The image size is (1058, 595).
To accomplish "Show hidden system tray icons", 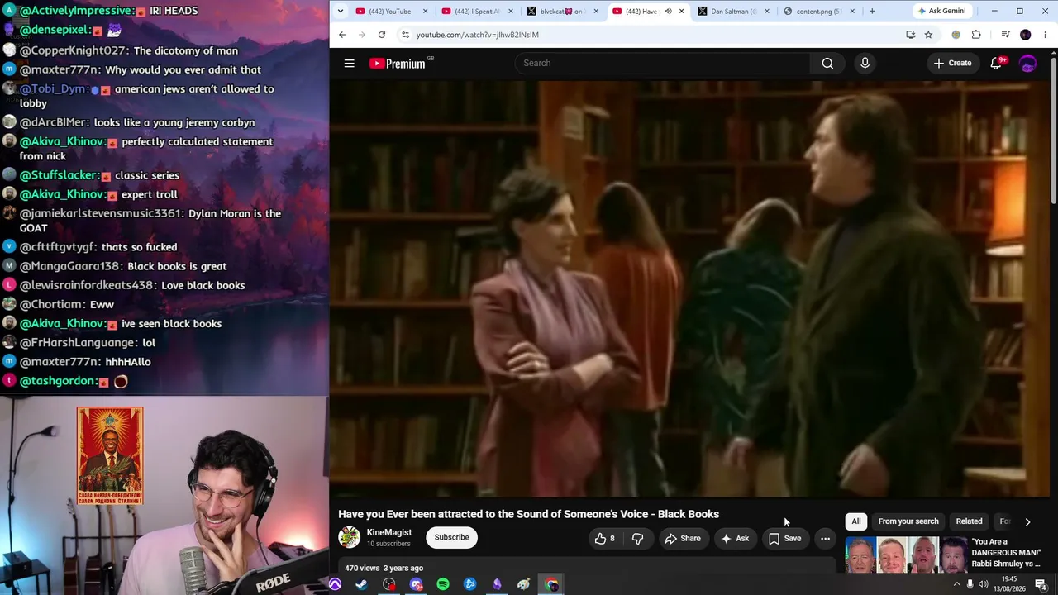I will coord(957,584).
